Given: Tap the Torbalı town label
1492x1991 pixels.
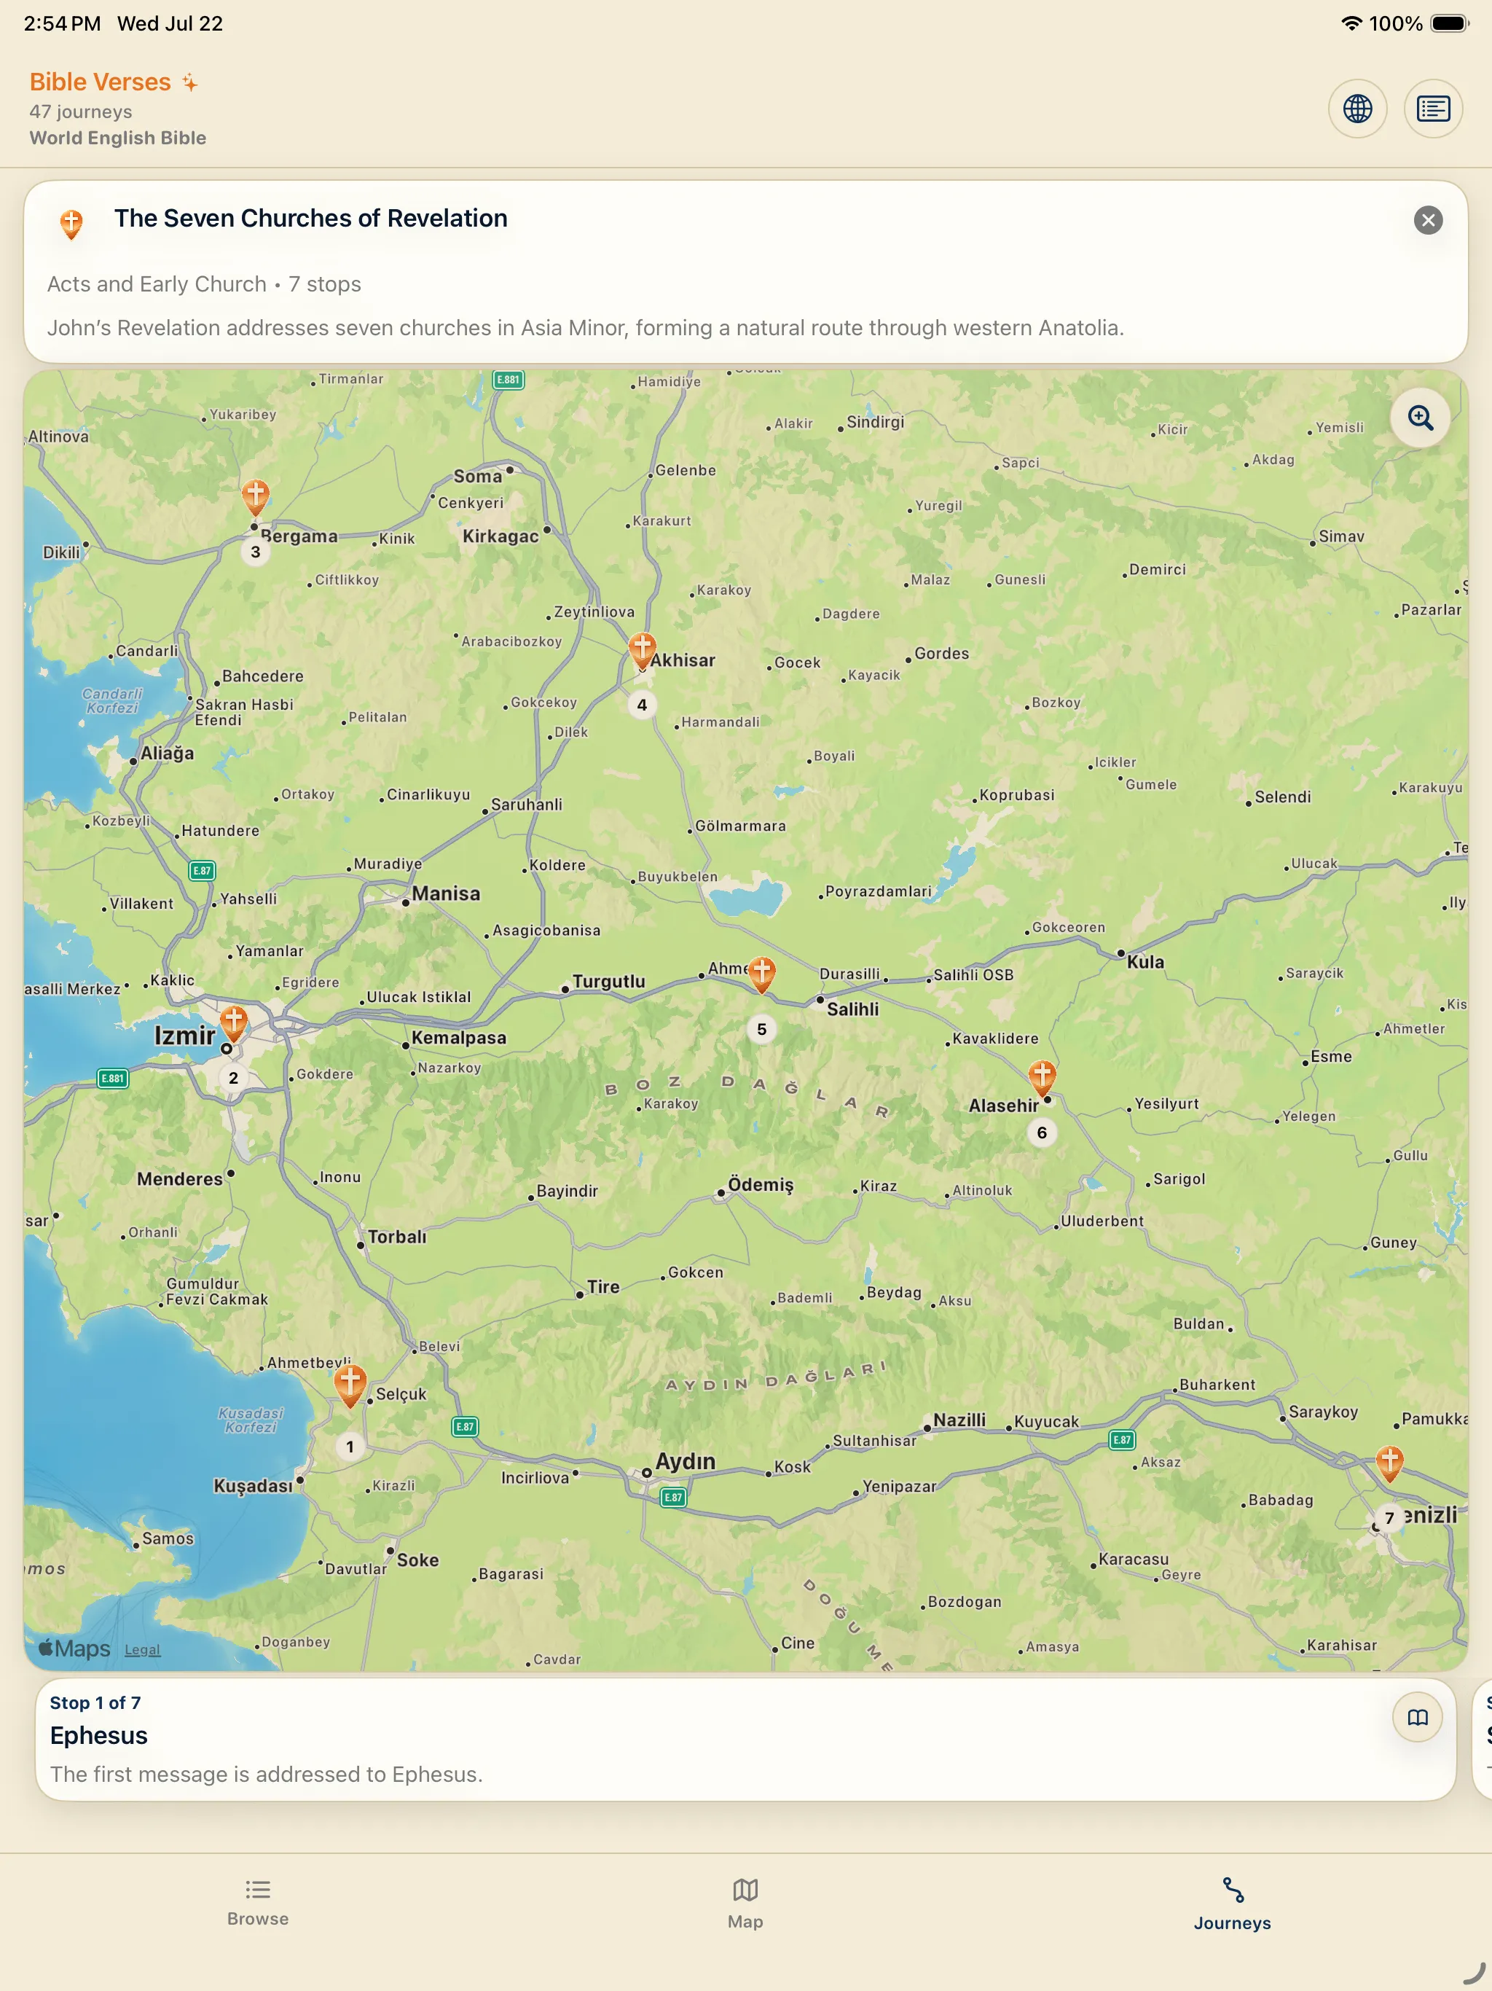Looking at the screenshot, I should (x=397, y=1237).
